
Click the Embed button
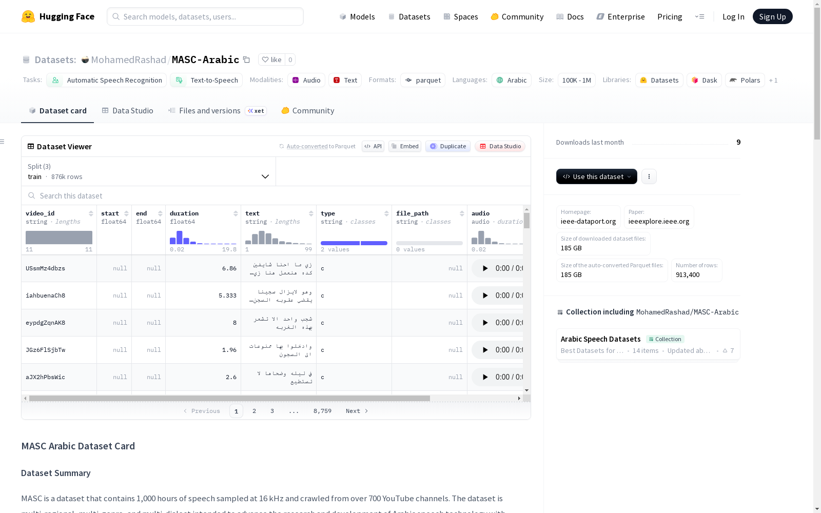(405, 146)
